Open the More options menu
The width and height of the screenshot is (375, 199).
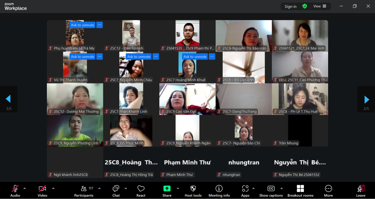click(x=328, y=190)
